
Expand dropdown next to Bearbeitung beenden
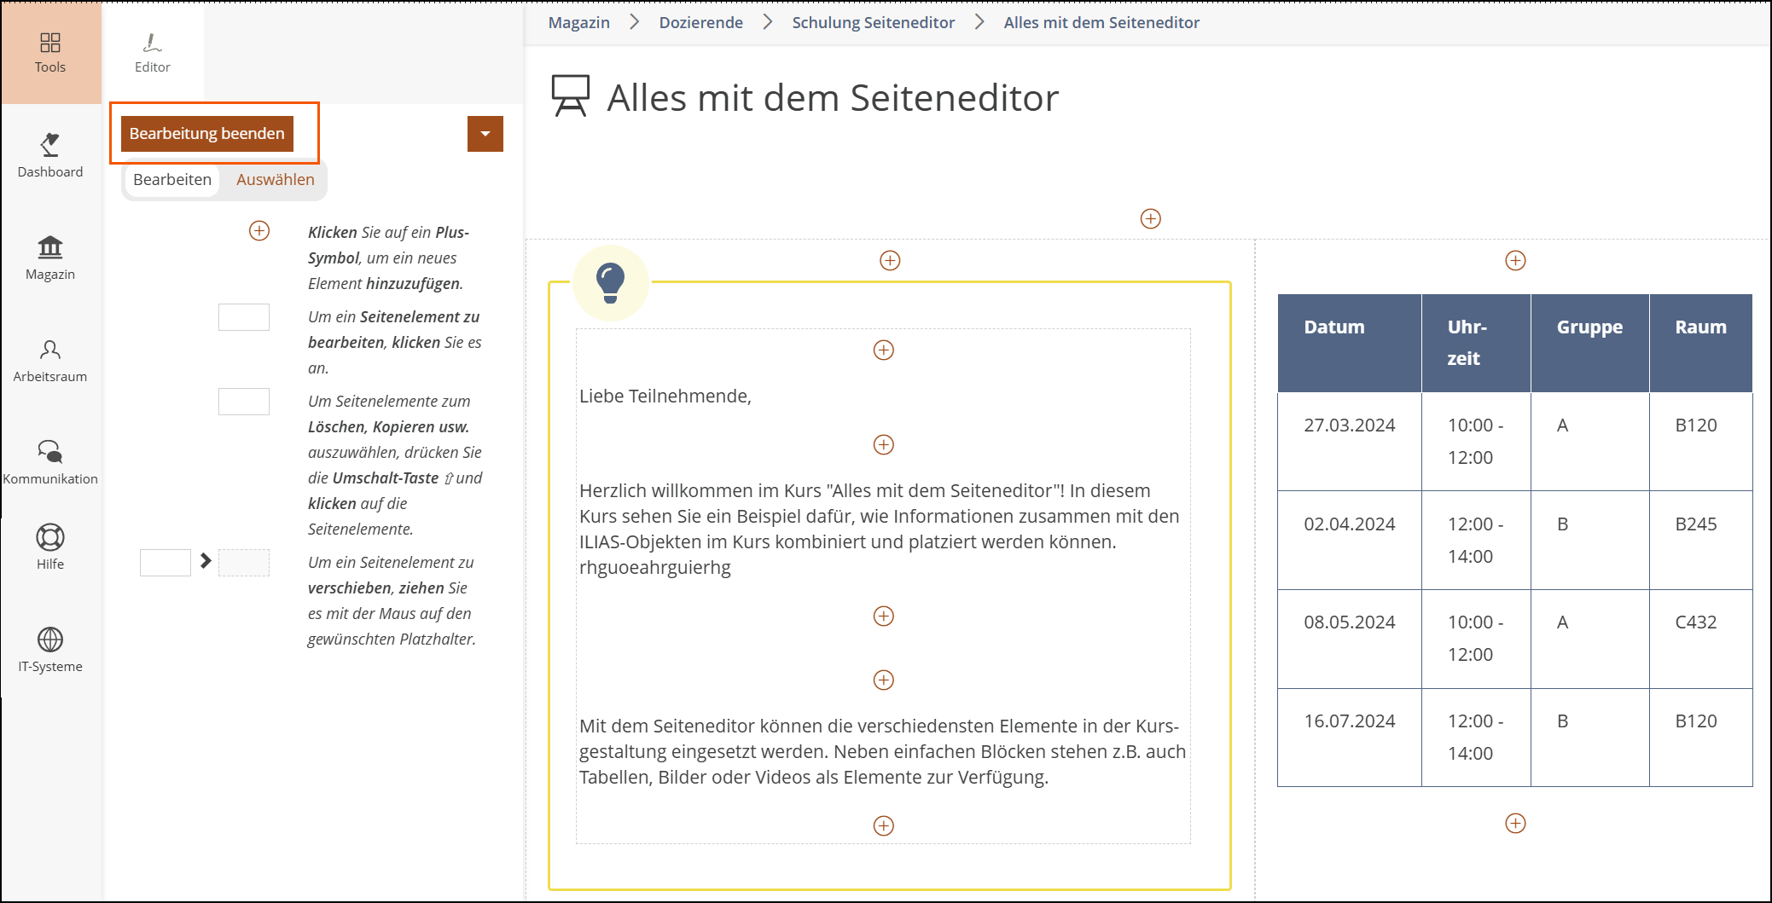(485, 134)
